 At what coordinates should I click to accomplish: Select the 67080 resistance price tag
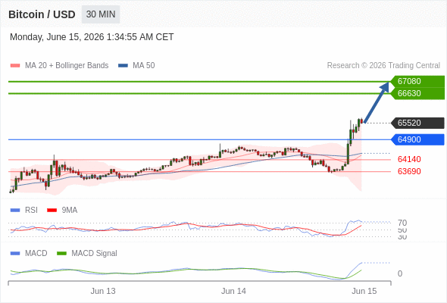[417, 81]
